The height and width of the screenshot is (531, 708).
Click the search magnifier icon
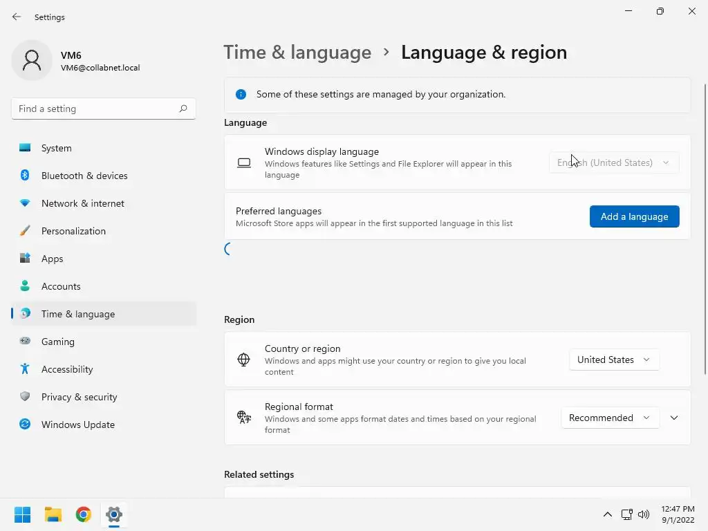183,109
